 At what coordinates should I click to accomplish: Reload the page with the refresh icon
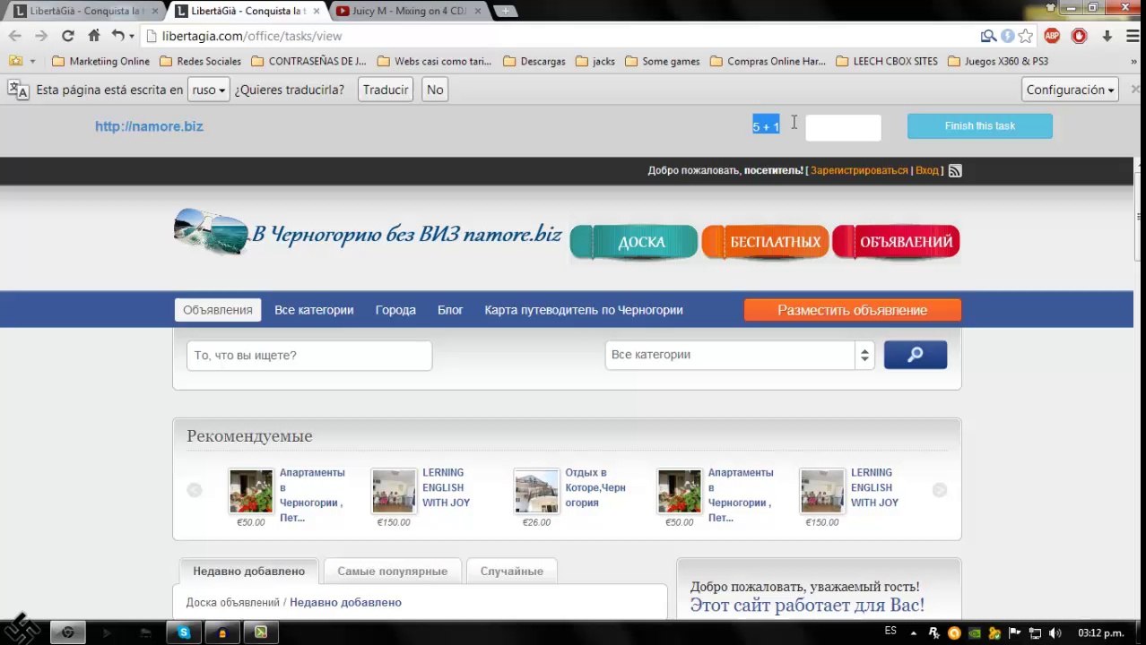click(x=67, y=36)
